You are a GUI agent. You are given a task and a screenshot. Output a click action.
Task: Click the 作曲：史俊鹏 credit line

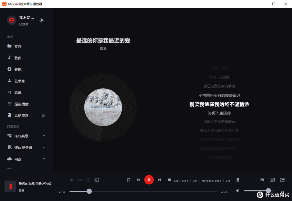coord(219,77)
